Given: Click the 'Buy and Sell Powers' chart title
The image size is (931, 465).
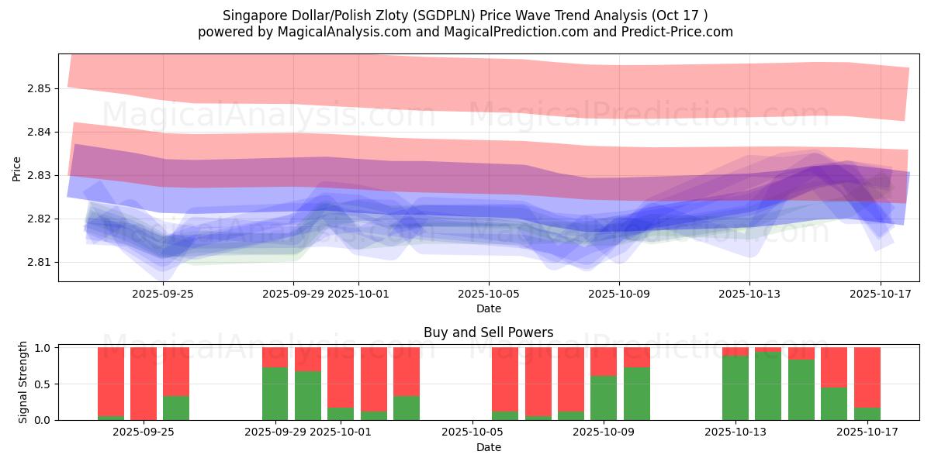Looking at the screenshot, I should point(488,332).
